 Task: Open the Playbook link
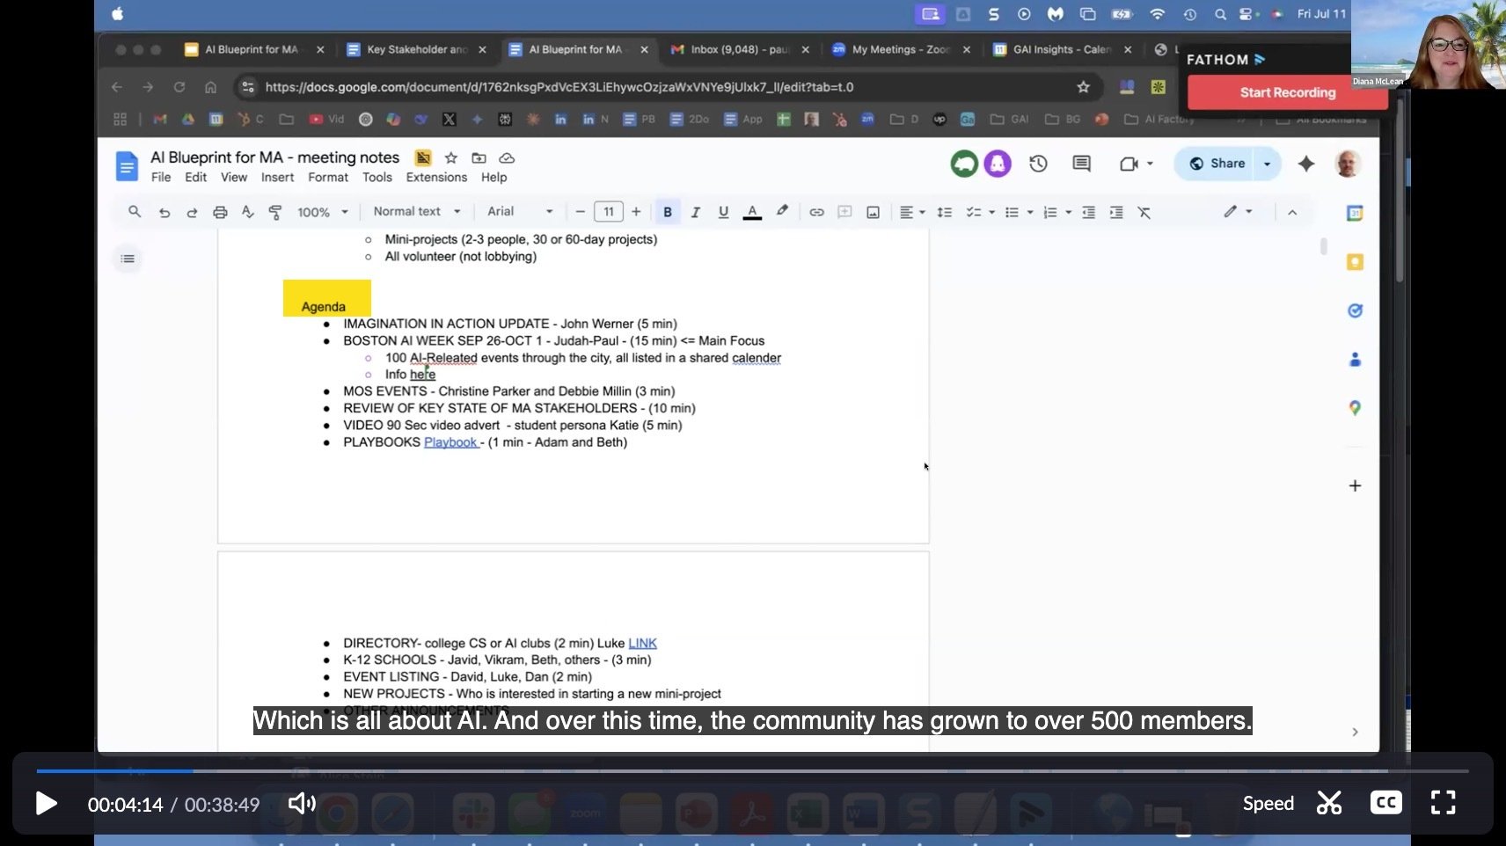tap(450, 442)
